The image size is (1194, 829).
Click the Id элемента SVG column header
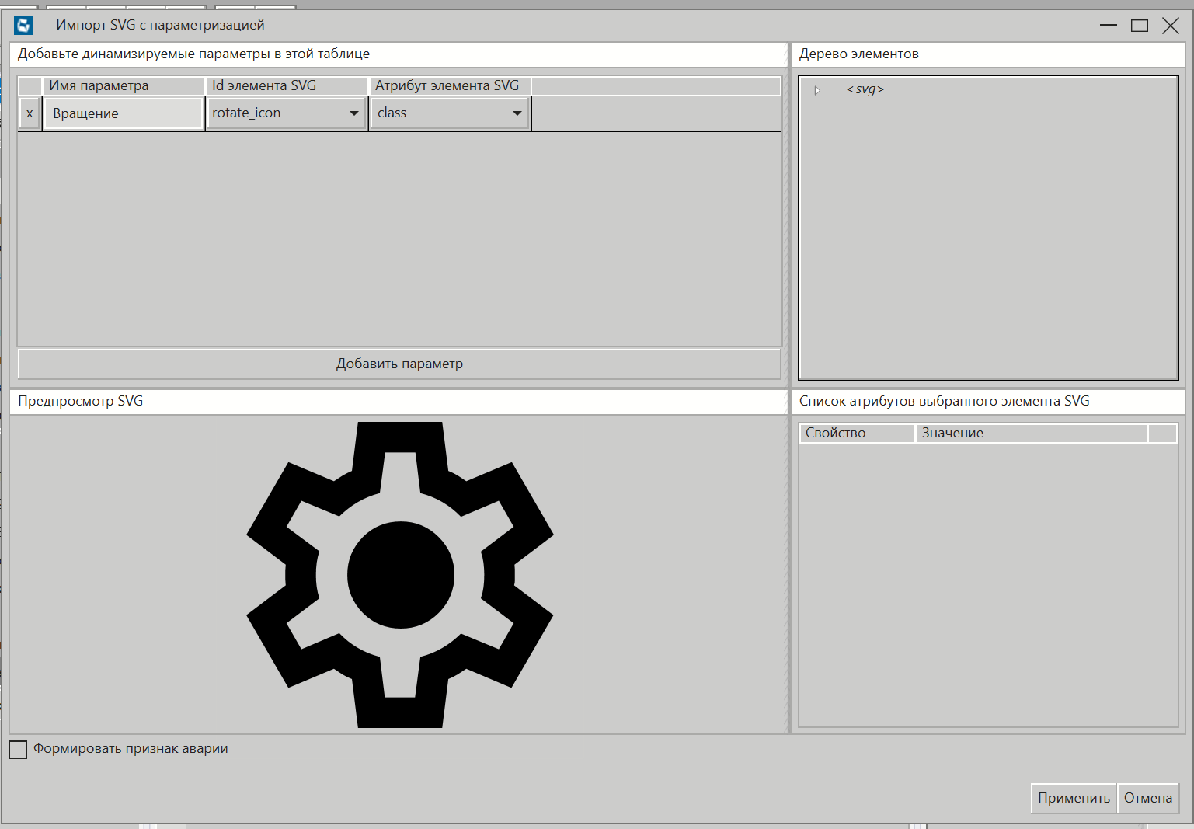[x=286, y=85]
